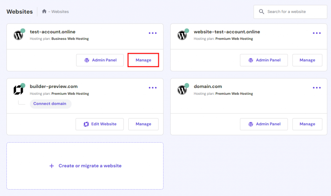331x196 pixels.
Task: Select Websites in the breadcrumb trail
Action: [x=60, y=12]
